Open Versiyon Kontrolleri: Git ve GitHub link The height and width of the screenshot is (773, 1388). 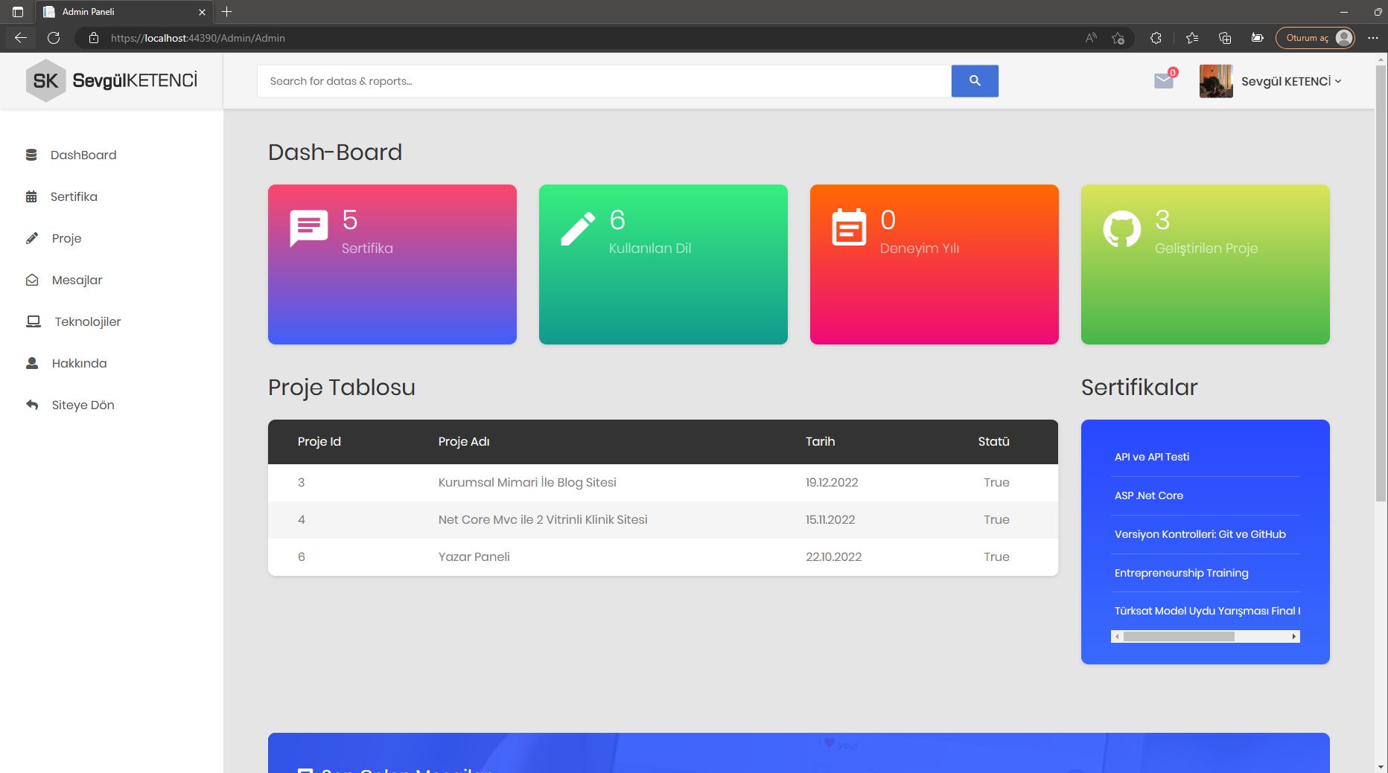click(x=1200, y=534)
